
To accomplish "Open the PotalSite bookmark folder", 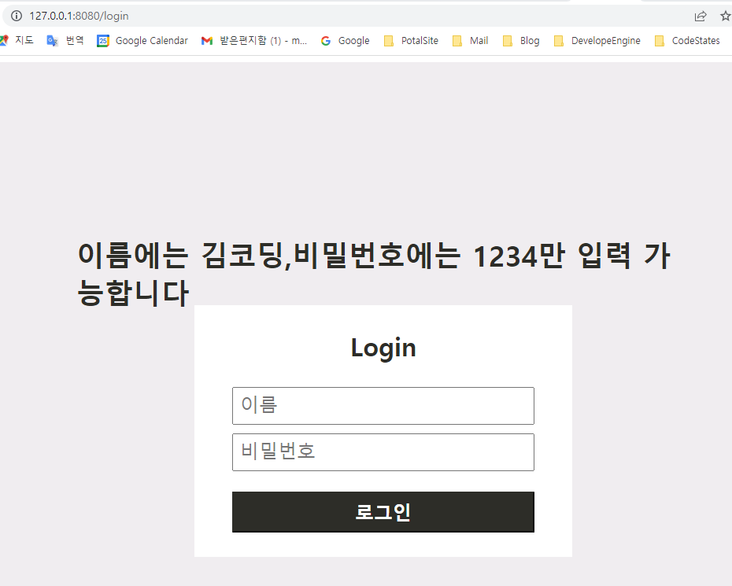I will pyautogui.click(x=412, y=41).
